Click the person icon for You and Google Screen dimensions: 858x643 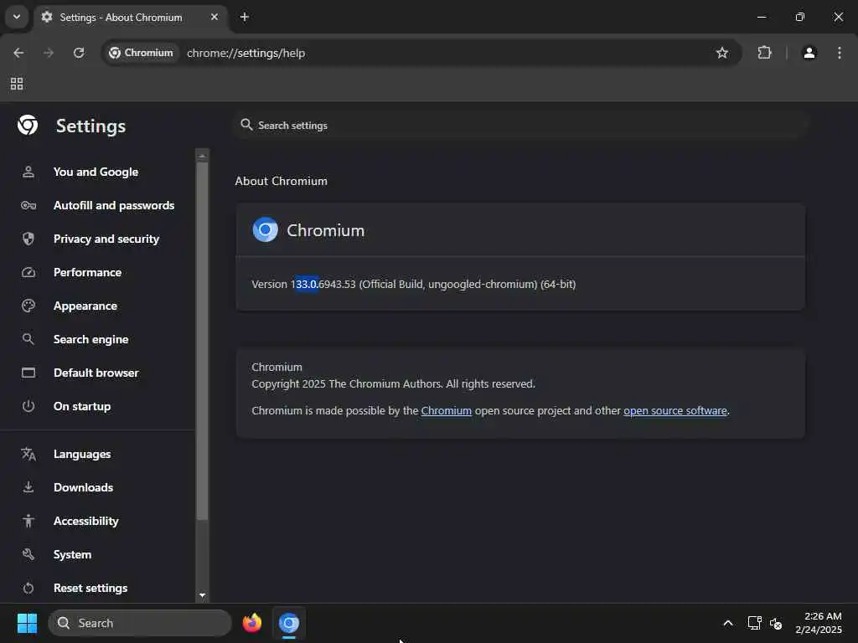tap(28, 172)
